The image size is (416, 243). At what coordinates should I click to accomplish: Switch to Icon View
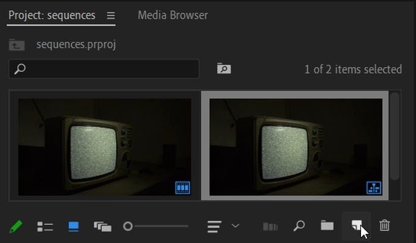tap(73, 227)
